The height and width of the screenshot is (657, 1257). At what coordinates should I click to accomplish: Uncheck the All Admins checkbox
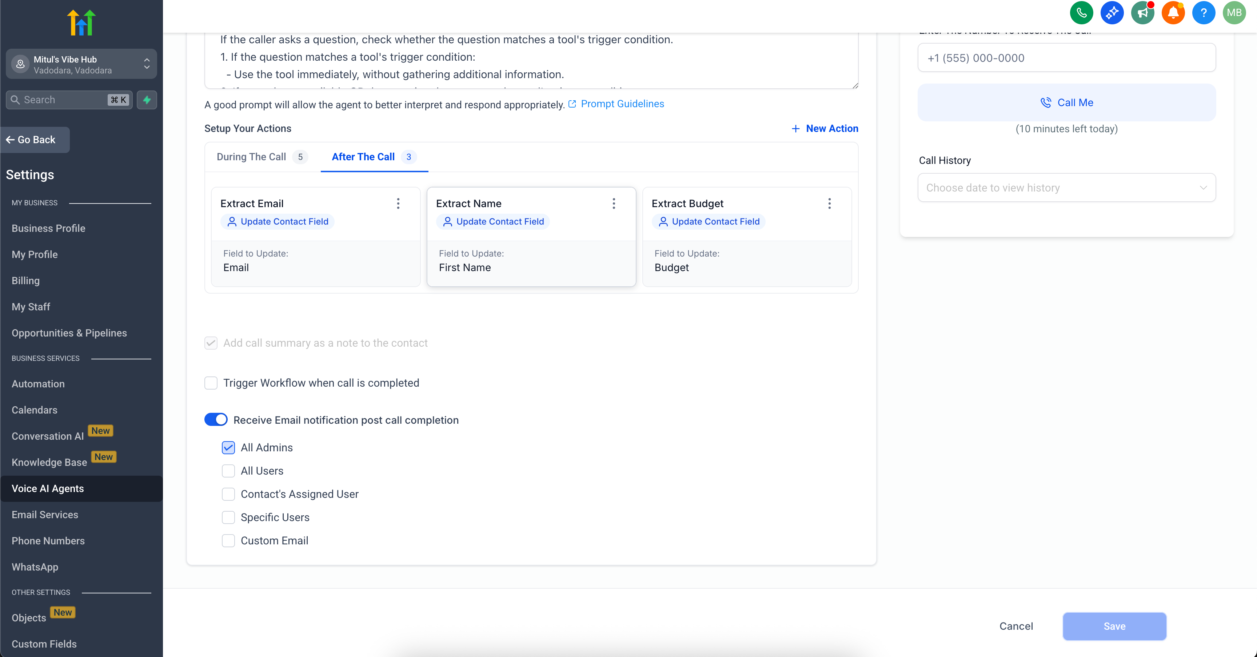[228, 447]
